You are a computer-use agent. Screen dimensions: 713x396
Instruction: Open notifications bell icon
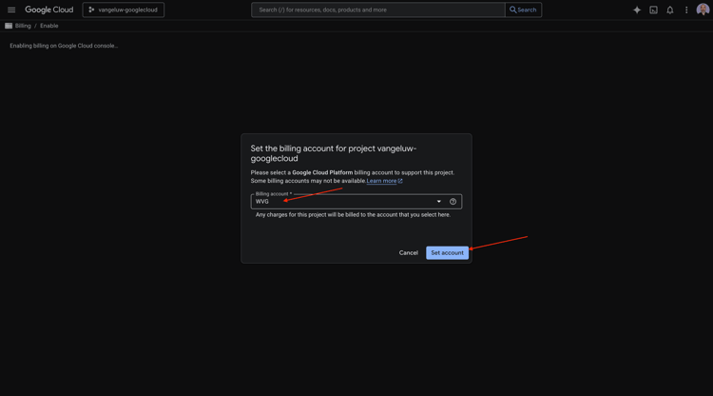[670, 10]
